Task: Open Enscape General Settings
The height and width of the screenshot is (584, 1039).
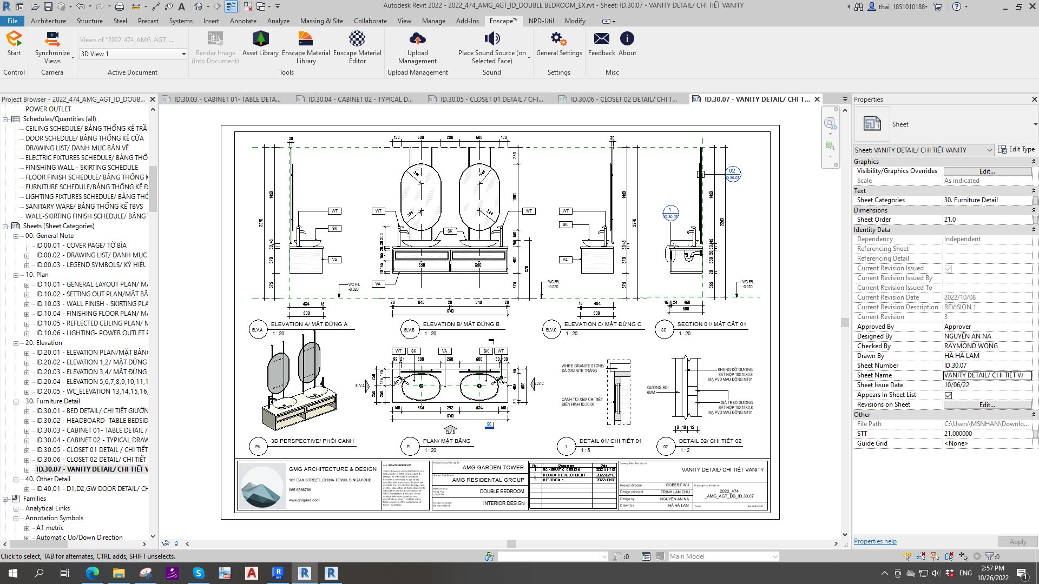Action: pos(558,39)
